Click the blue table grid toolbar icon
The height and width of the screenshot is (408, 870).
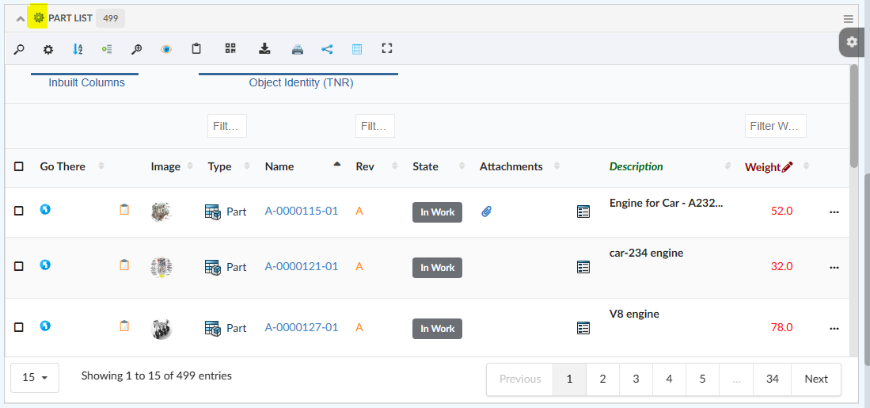pos(357,49)
